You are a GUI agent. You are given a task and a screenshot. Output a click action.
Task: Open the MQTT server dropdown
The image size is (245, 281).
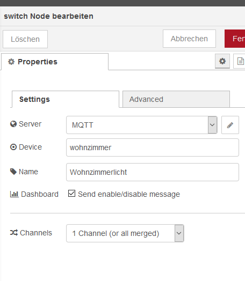142,125
